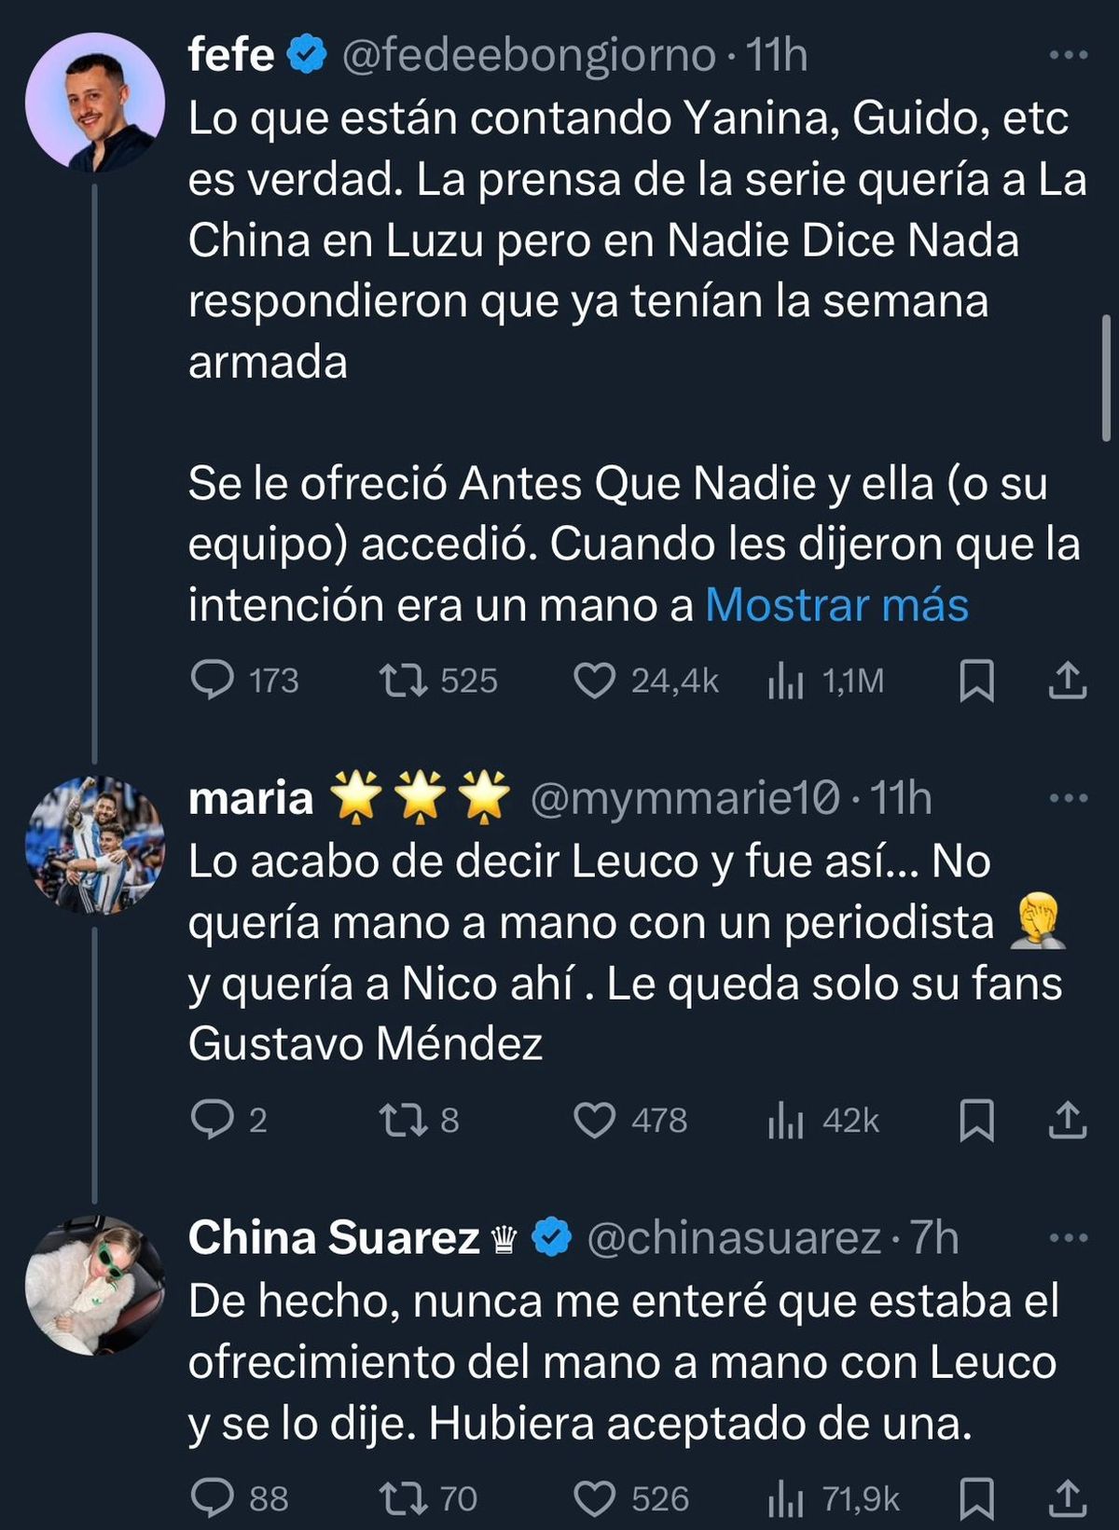Screen dimensions: 1119x1530
Task: Like fefe's tweet with 24,4k likes
Action: pos(594,681)
